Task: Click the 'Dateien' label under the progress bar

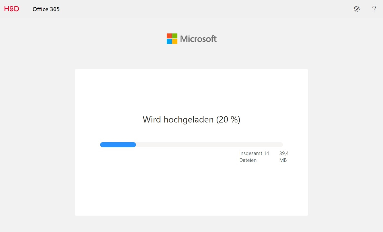Action: [248, 160]
